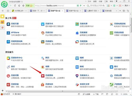Collapse the menu bar with the chevron before 文件

[x=86, y=1]
